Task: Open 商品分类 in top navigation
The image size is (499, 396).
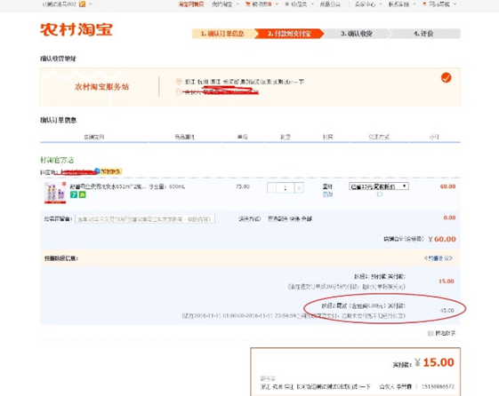Action: click(330, 4)
